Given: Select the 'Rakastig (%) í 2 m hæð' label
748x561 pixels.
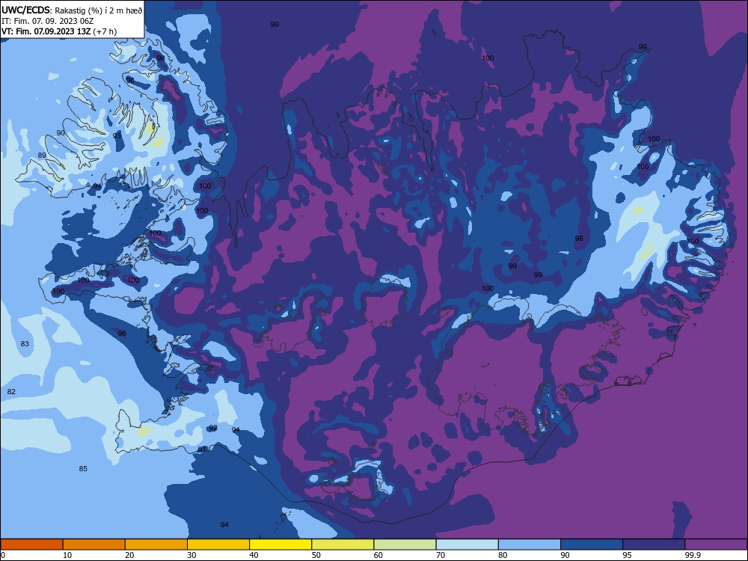Looking at the screenshot, I should point(99,10).
